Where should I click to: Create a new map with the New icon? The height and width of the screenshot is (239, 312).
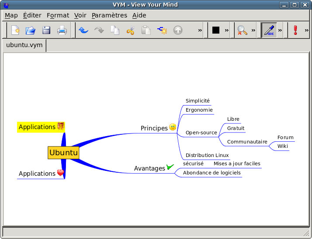click(x=15, y=31)
